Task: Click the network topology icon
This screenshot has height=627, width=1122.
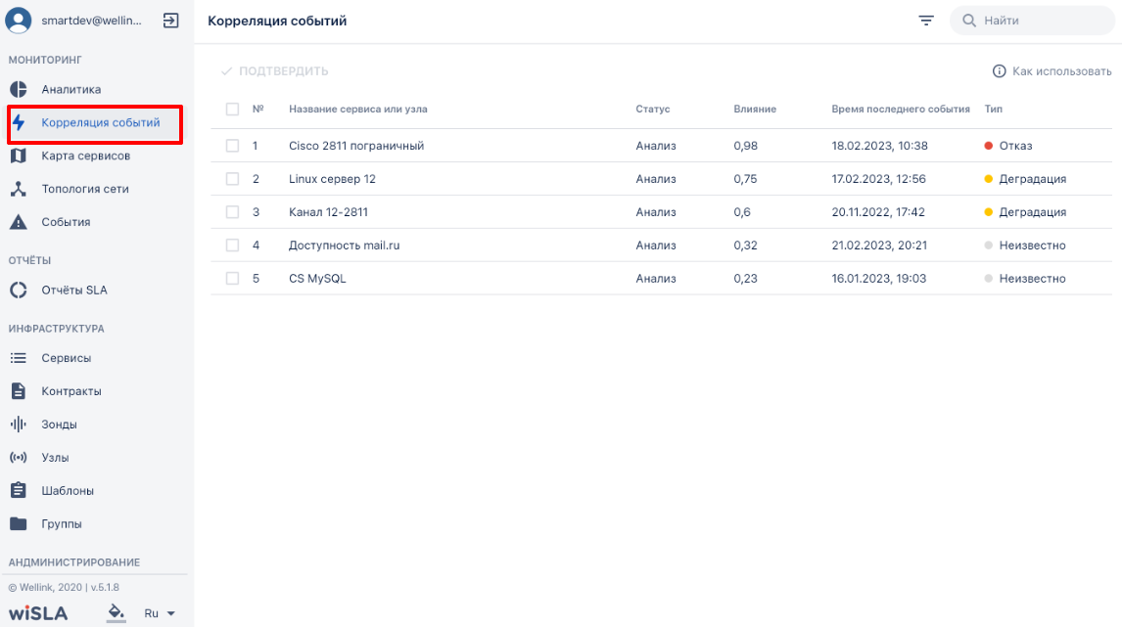Action: pos(19,189)
